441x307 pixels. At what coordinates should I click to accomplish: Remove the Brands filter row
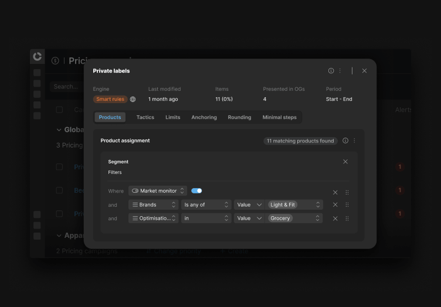tap(335, 204)
